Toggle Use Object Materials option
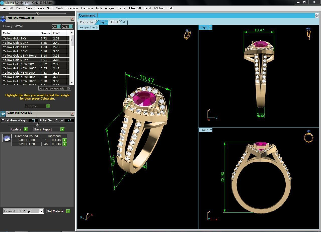 pyautogui.click(x=54, y=88)
